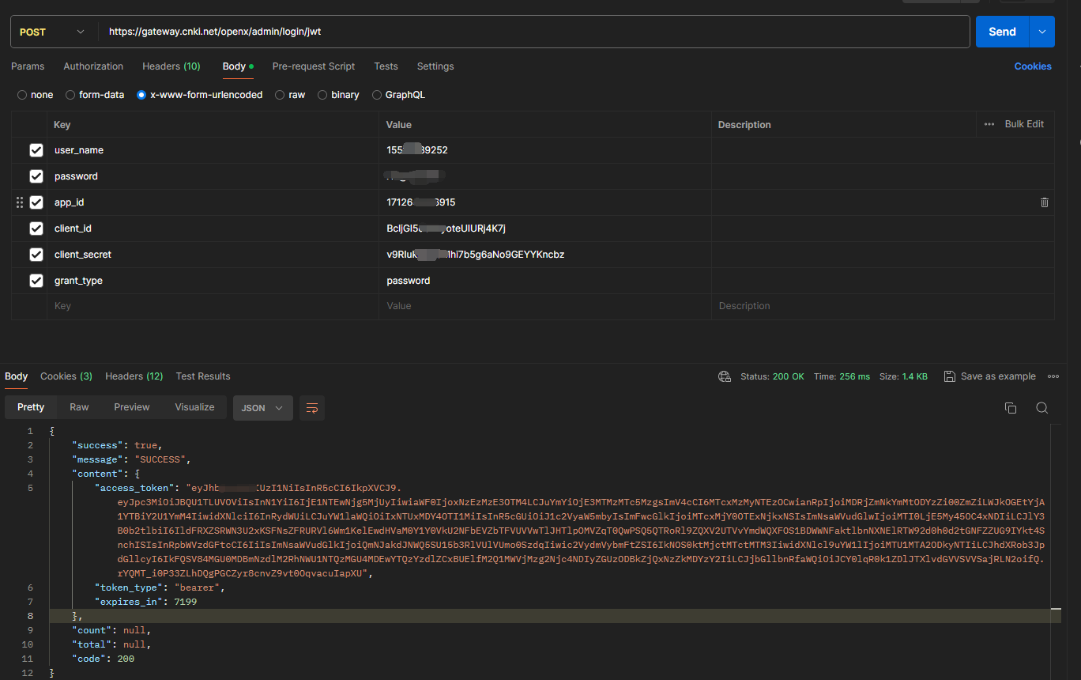1081x680 pixels.
Task: Open the Send button options arrow
Action: [1041, 32]
